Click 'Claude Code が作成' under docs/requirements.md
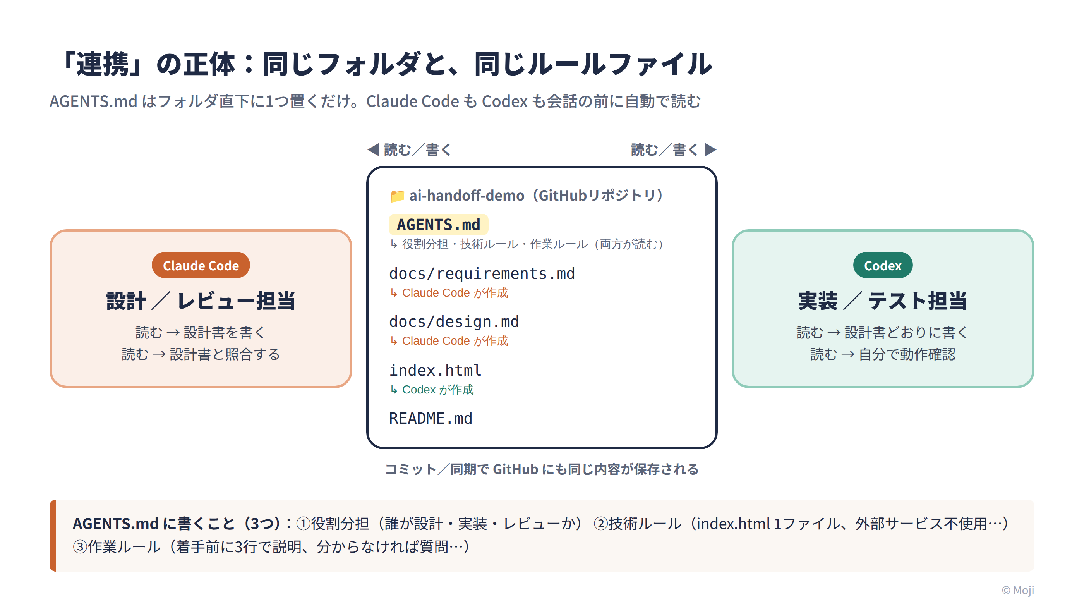 (x=455, y=293)
